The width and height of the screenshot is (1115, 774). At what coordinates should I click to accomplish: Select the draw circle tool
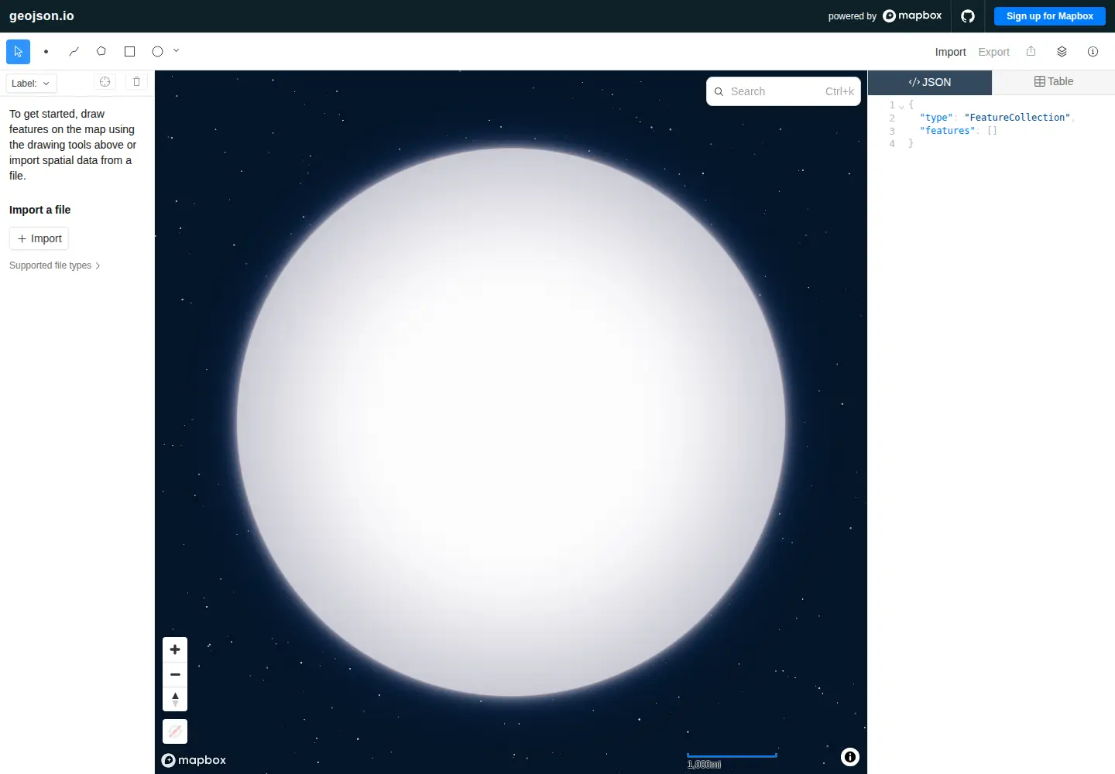tap(158, 52)
